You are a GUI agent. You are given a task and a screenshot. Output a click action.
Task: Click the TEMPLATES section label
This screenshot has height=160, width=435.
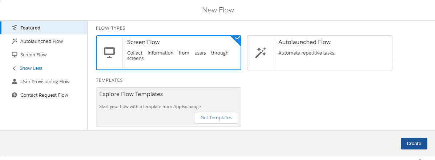(x=109, y=80)
